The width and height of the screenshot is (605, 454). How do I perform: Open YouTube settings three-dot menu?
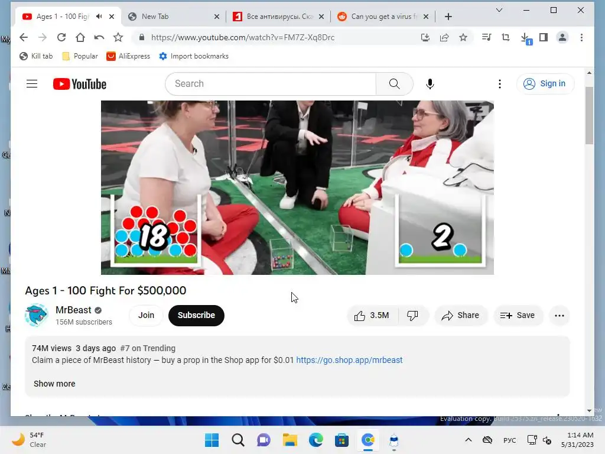[500, 84]
